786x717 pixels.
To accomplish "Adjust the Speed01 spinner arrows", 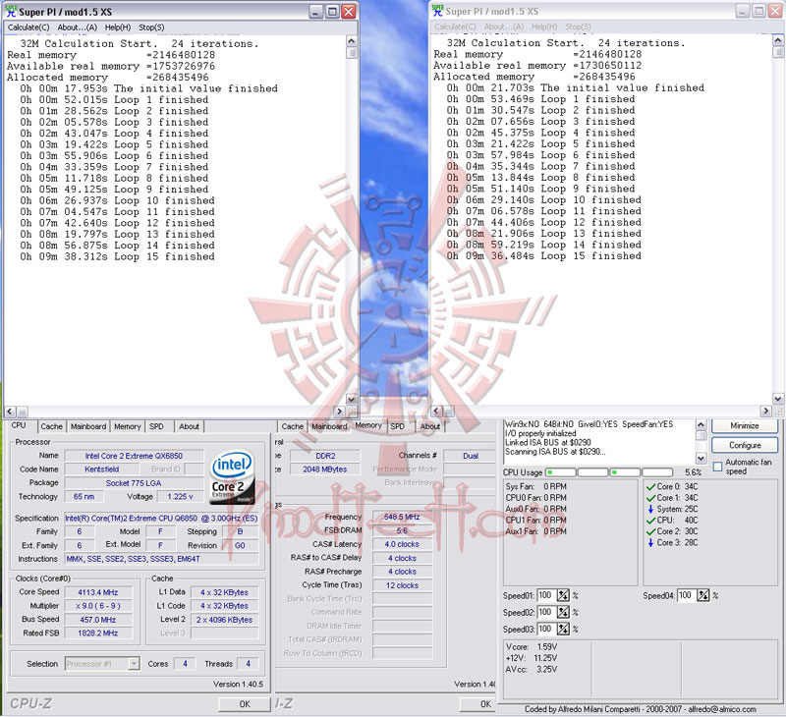I will click(563, 595).
